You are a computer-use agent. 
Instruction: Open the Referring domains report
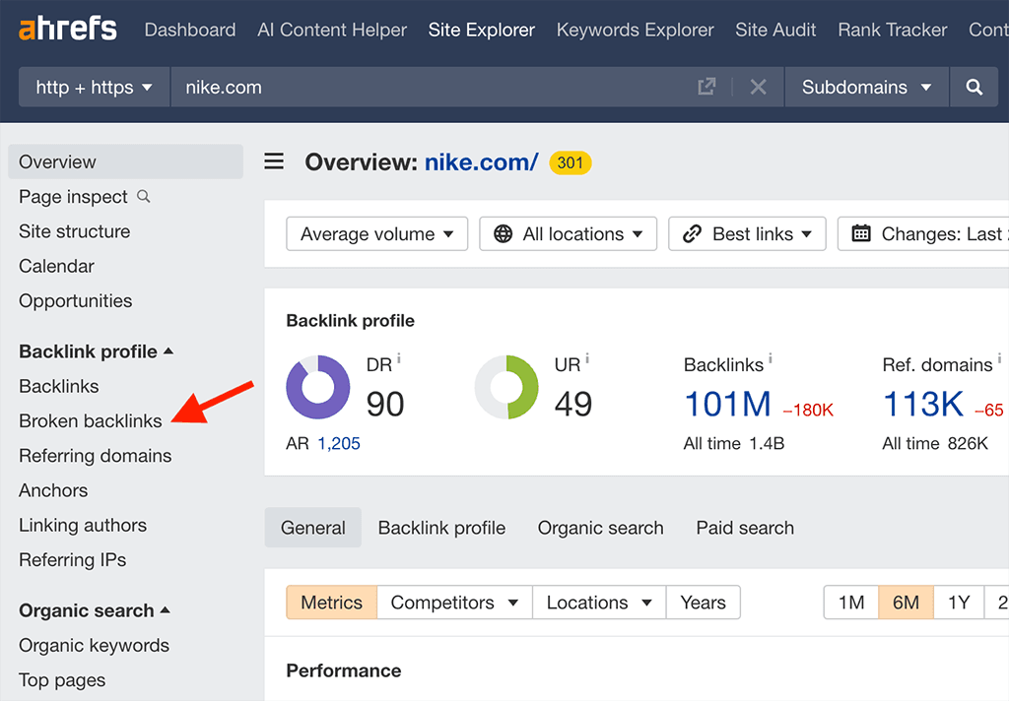[x=96, y=455]
